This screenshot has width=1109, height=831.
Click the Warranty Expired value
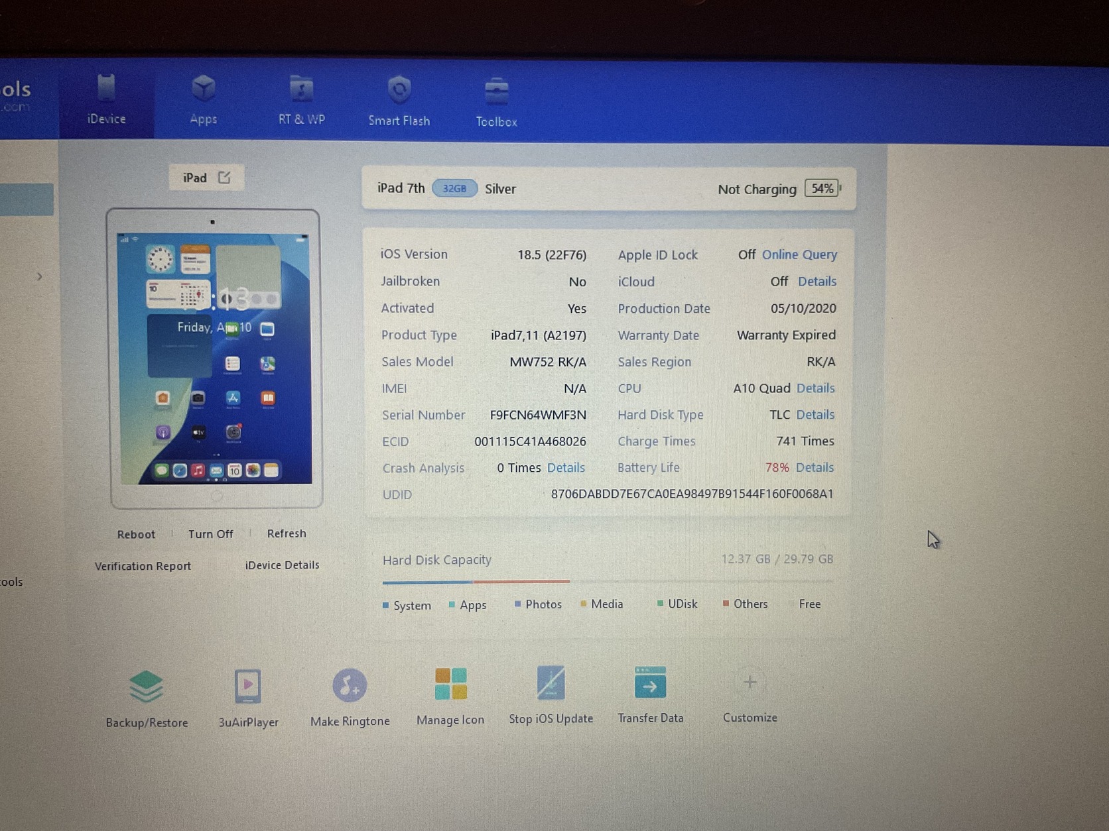point(786,335)
